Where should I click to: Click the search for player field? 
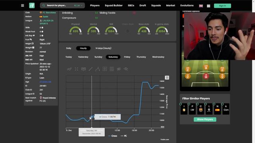click(x=62, y=6)
